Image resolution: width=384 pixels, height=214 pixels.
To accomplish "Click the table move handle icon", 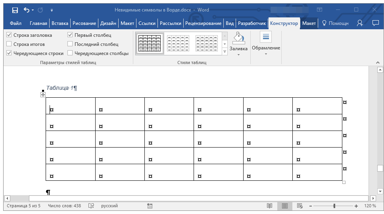I will click(x=43, y=95).
